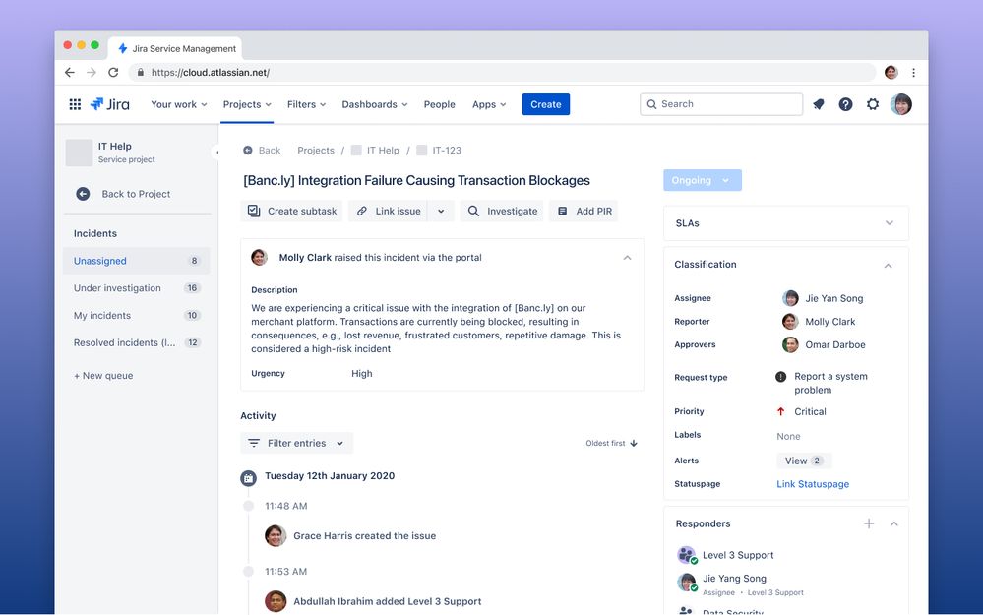Click the + New queue link
This screenshot has height=615, width=983.
point(103,376)
